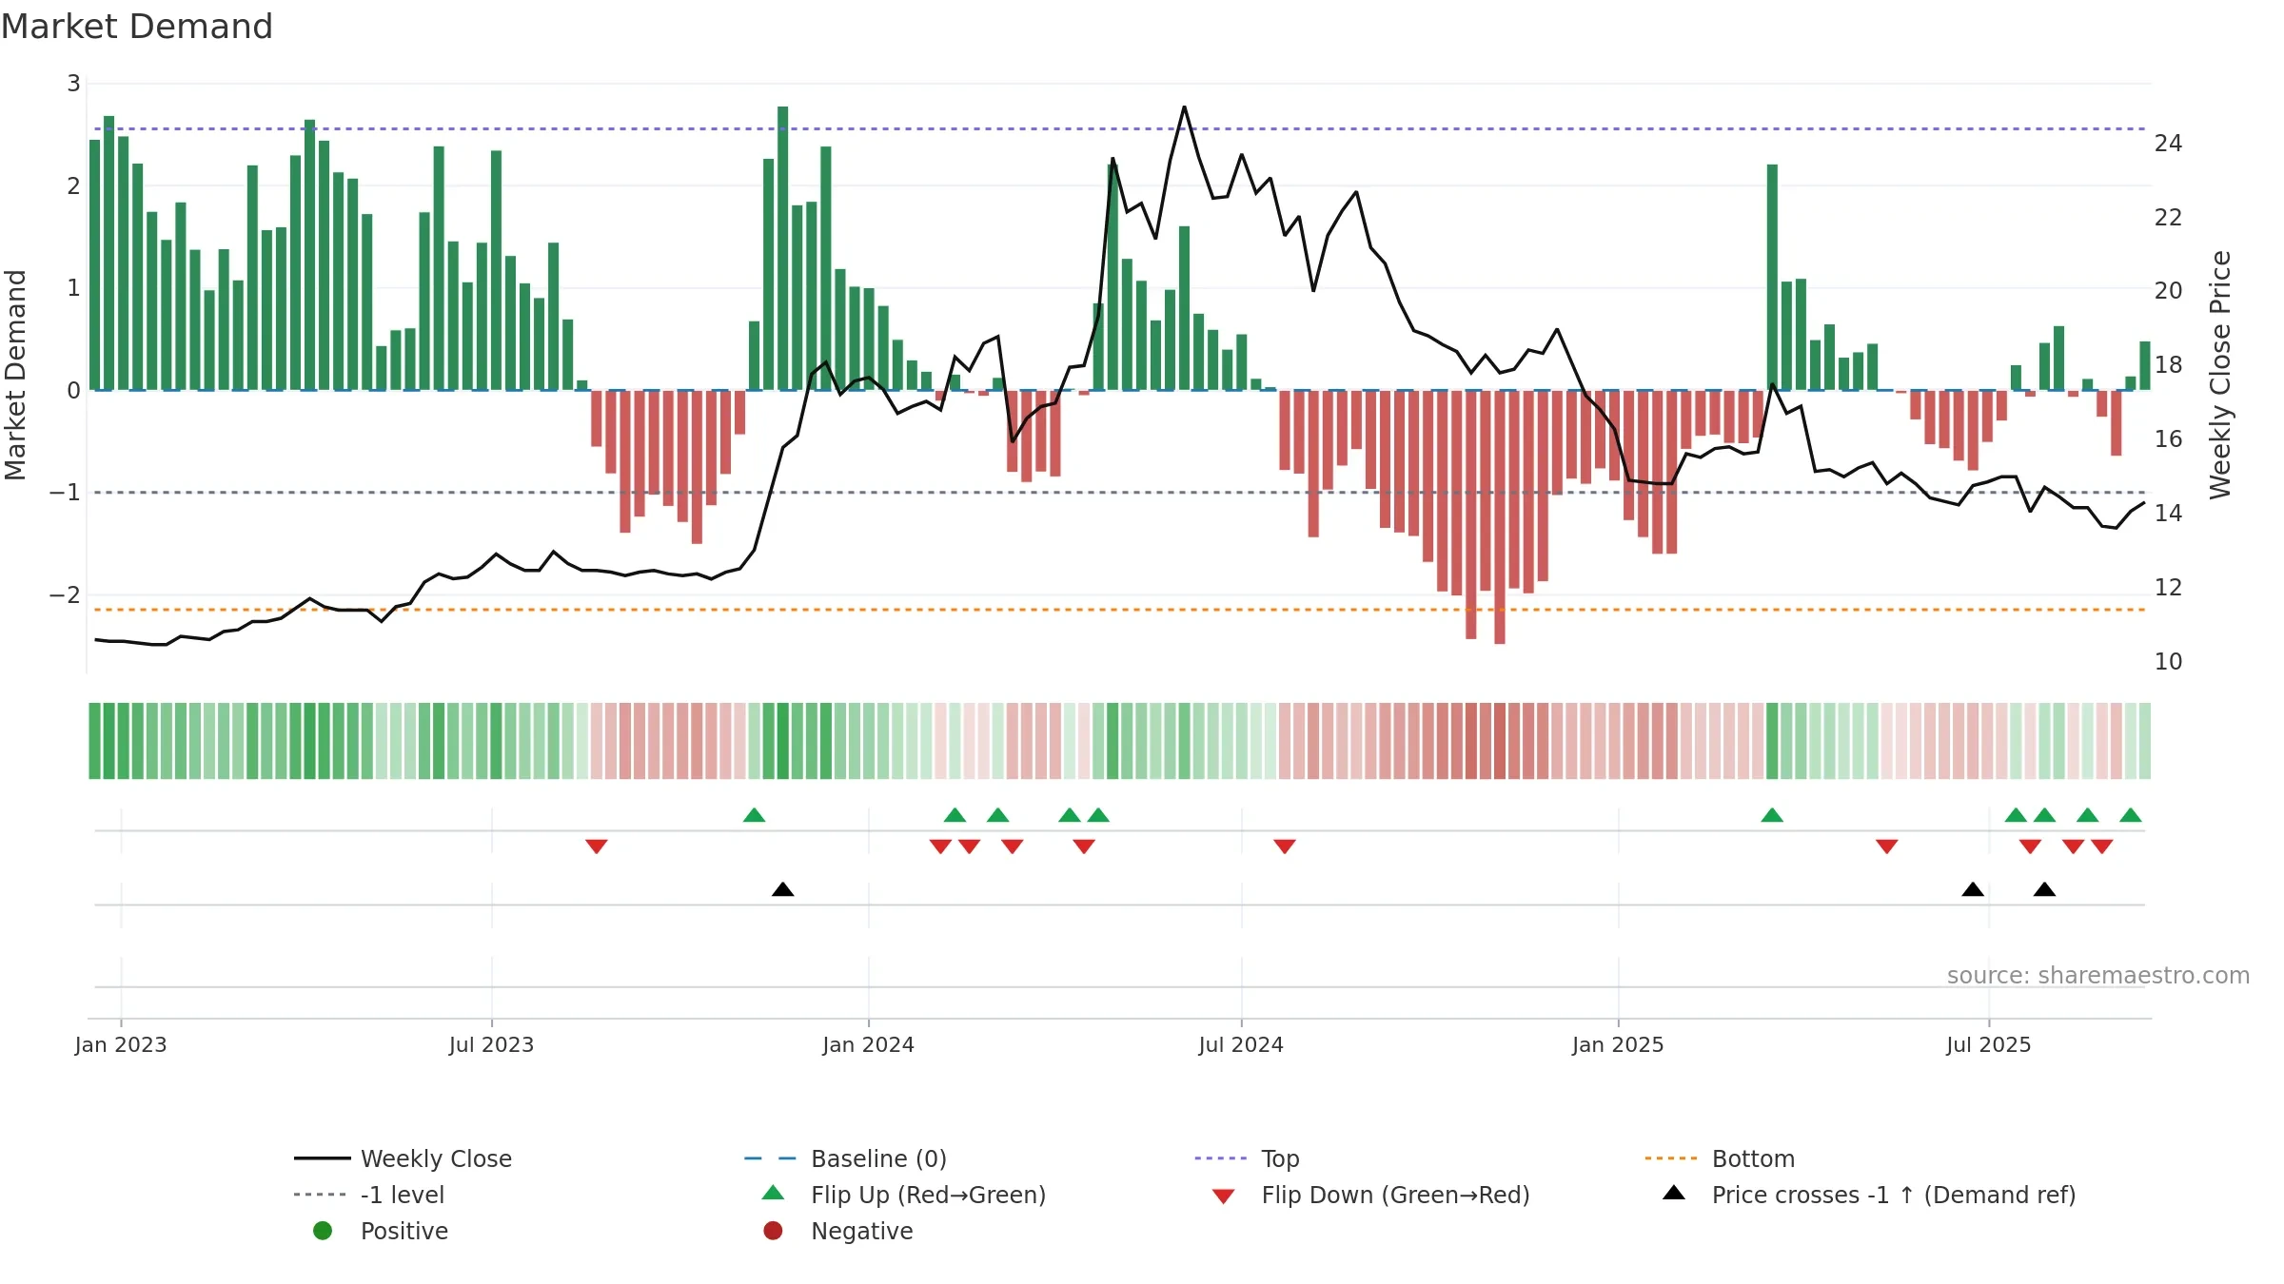Toggle the Negative legend entry
2284x1284 pixels.
(837, 1231)
